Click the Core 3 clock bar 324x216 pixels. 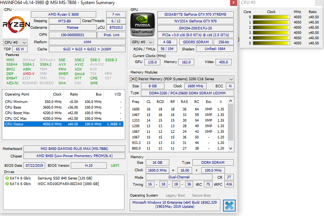271,33
